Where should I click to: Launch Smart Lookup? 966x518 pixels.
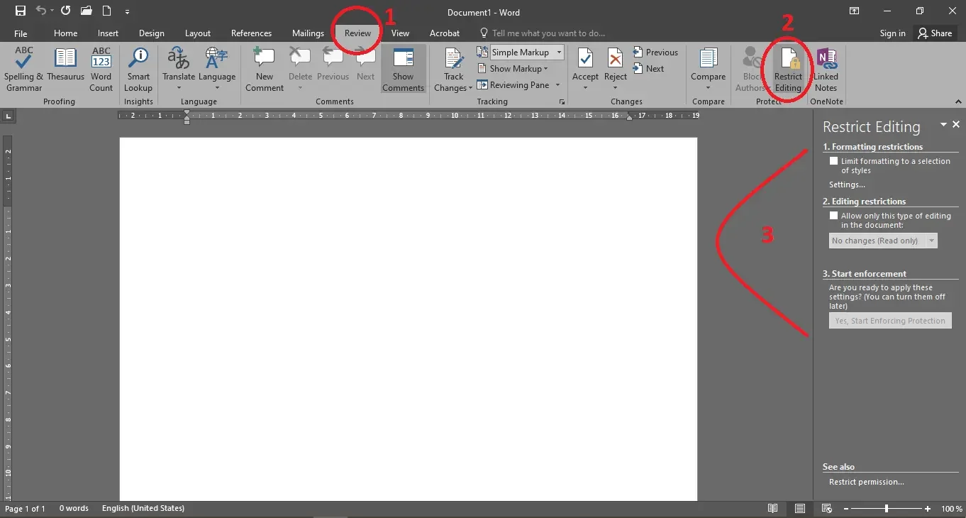click(x=138, y=70)
